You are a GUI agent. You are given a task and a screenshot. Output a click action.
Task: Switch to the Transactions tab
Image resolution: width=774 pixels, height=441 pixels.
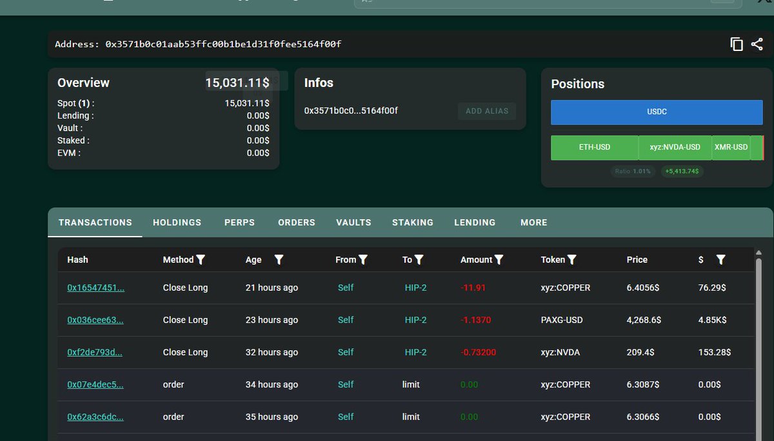[95, 222]
